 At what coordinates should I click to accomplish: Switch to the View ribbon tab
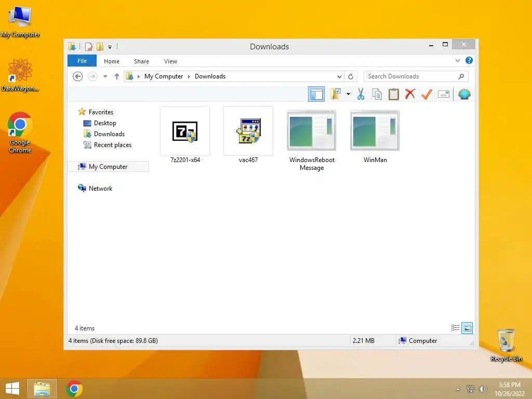170,61
